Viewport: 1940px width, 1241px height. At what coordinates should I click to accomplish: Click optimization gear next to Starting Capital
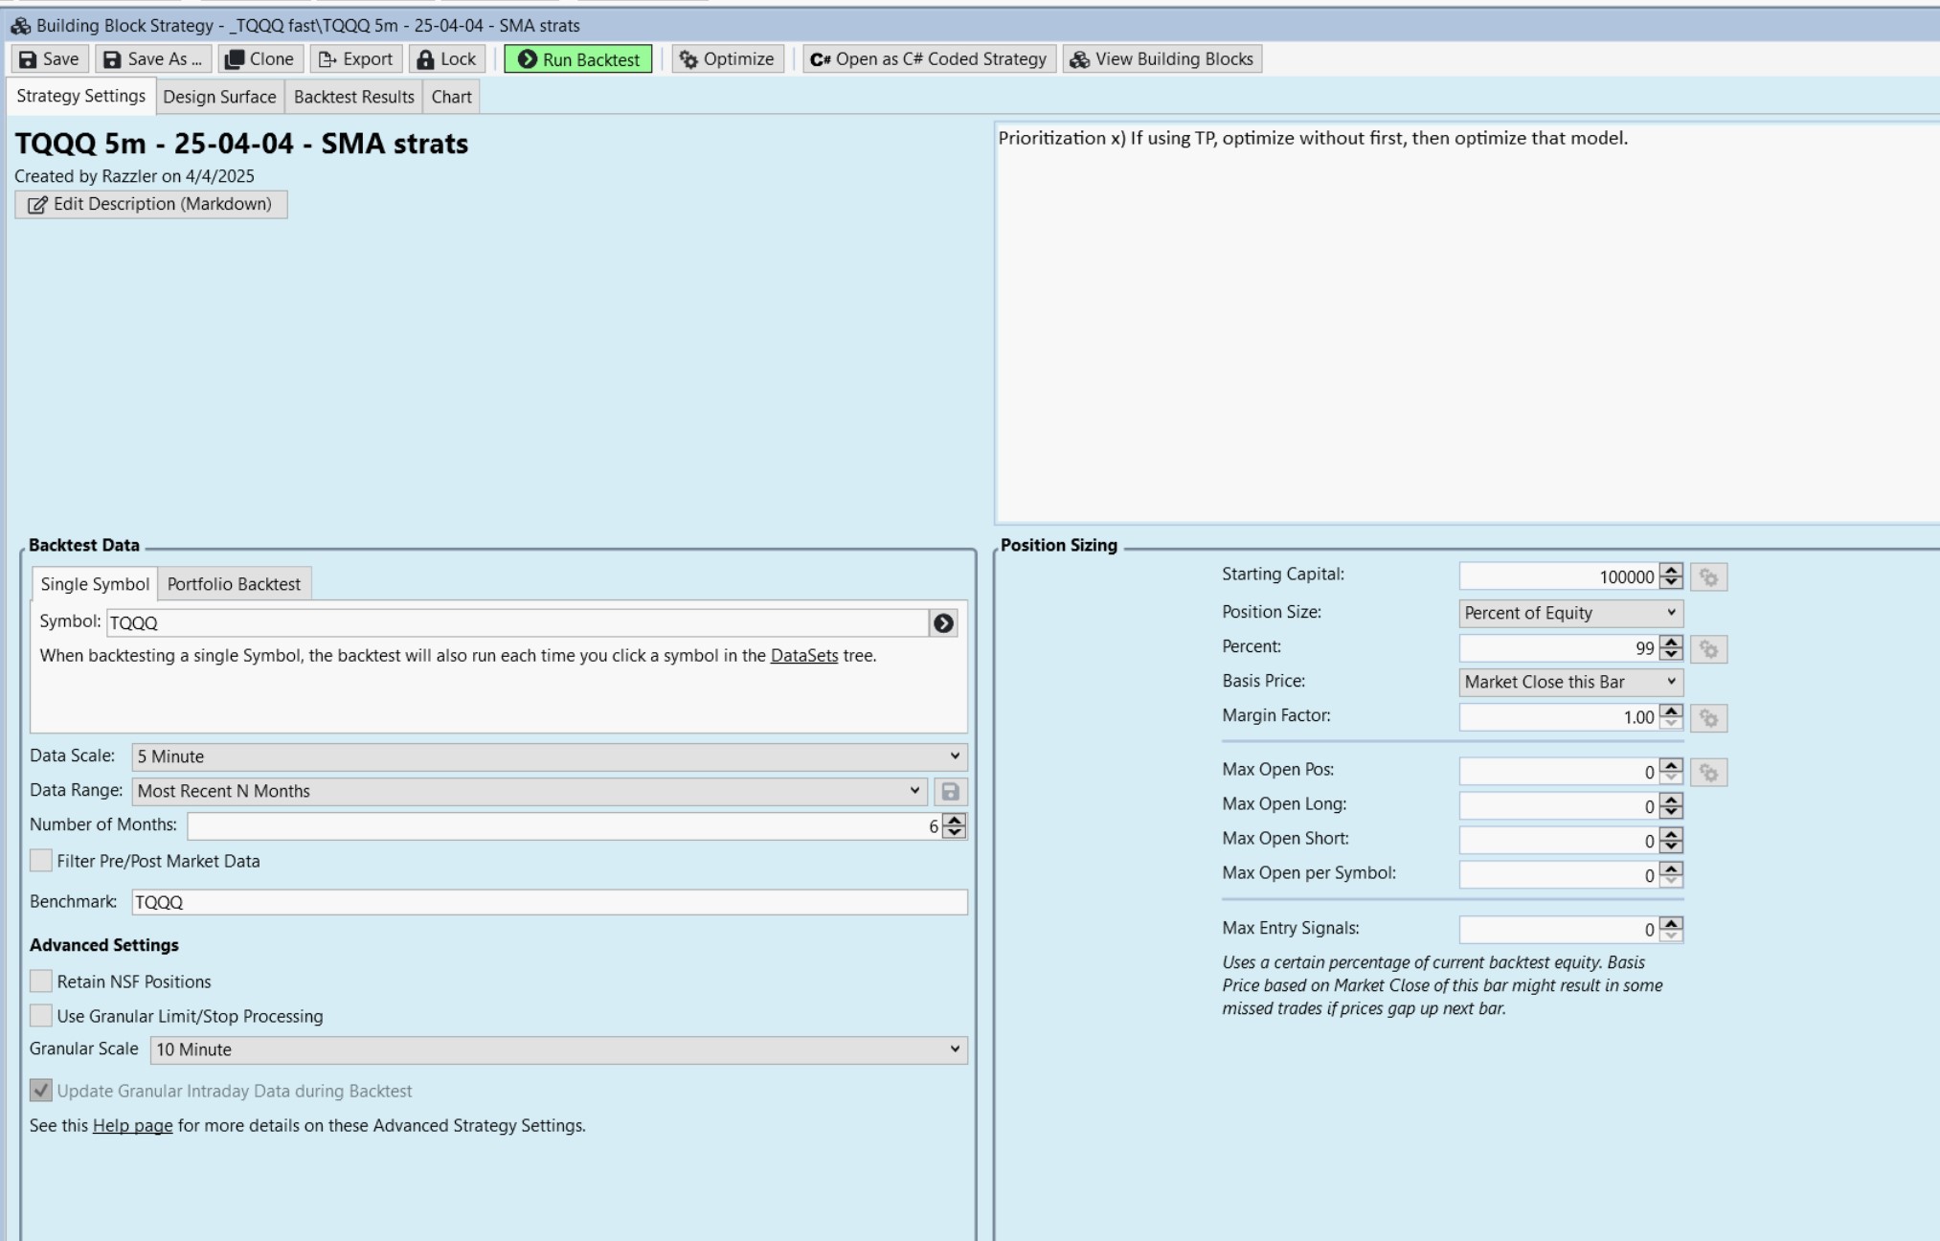point(1708,577)
